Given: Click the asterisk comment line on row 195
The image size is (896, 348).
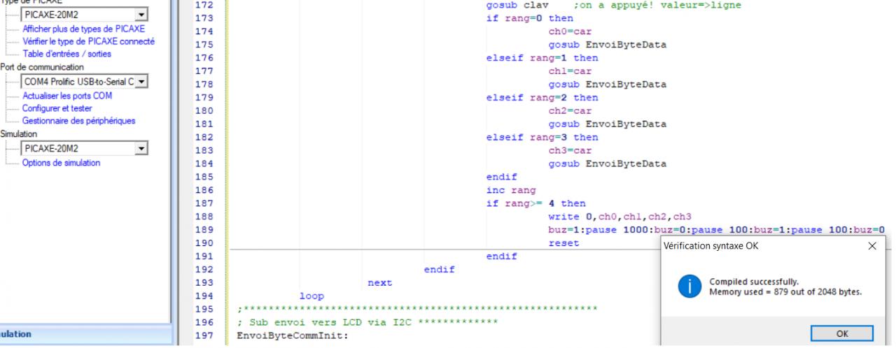Looking at the screenshot, I should (x=417, y=310).
